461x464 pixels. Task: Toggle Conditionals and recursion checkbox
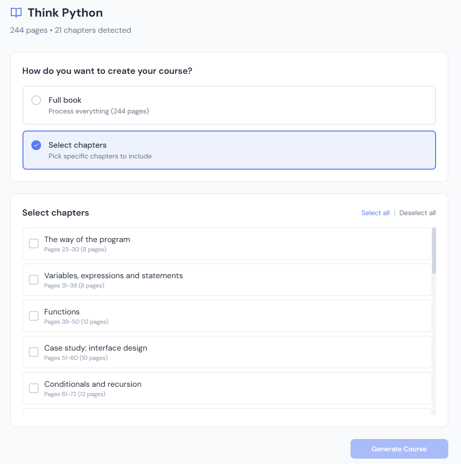(x=34, y=388)
